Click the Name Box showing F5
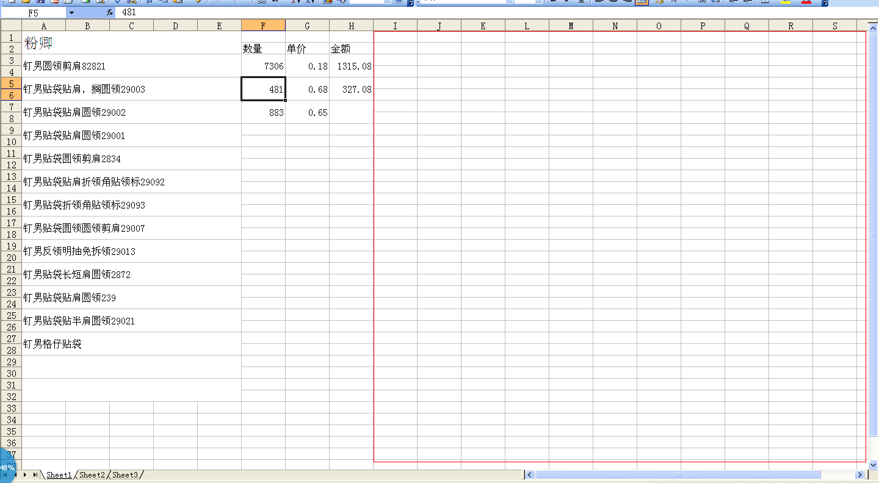The height and width of the screenshot is (483, 879). (34, 12)
